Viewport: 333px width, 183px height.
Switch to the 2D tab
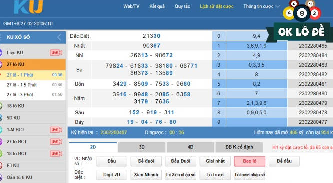pos(93,147)
